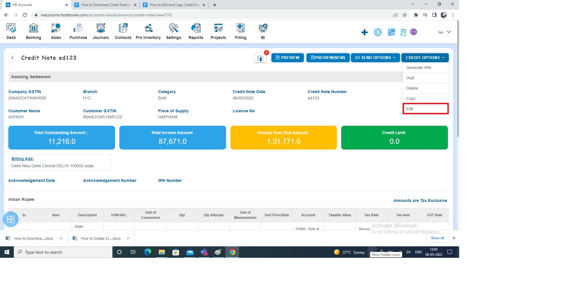563x283 pixels.
Task: Click the browser share page icon
Action: click(395, 15)
